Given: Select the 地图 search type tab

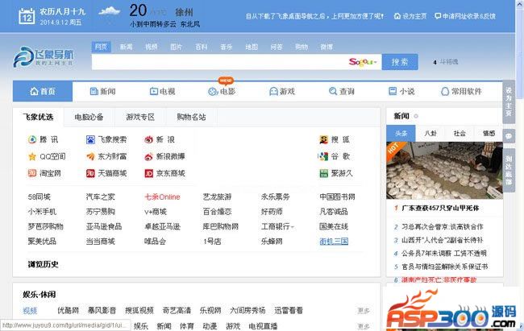Looking at the screenshot, I should (x=252, y=47).
